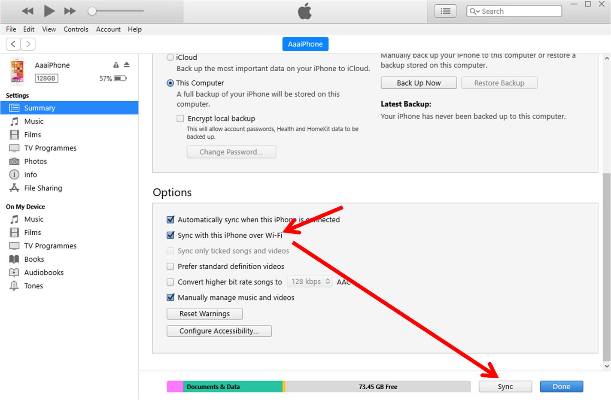Enable Encrypt local backup checkbox
The width and height of the screenshot is (611, 400).
[180, 118]
